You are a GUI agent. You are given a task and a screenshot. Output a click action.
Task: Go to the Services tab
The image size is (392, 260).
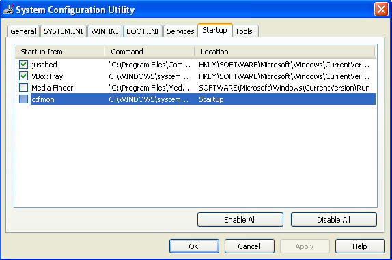[x=180, y=31]
